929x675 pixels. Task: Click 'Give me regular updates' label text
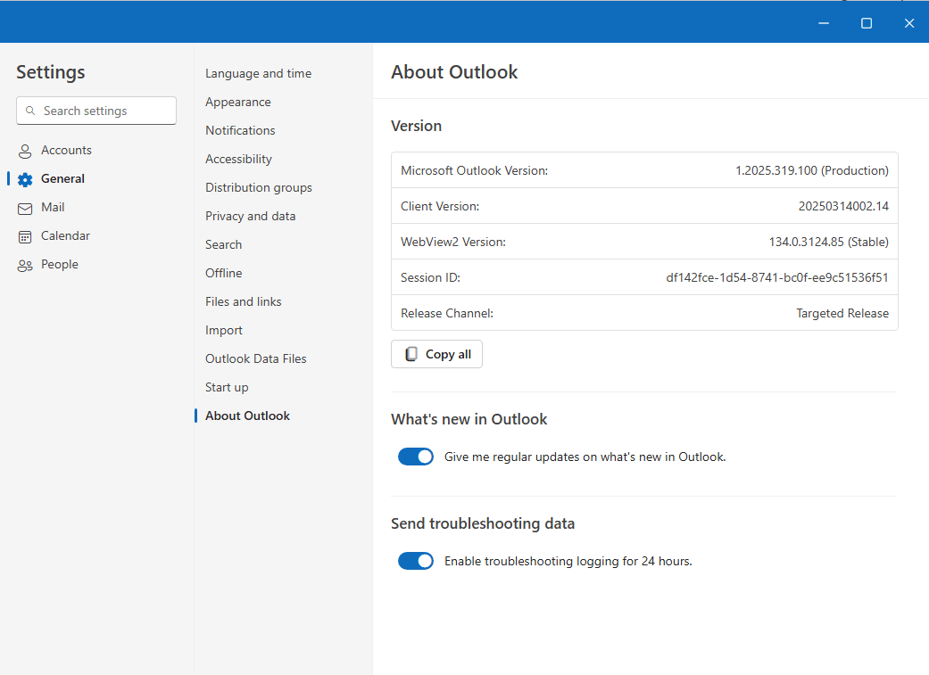pos(585,457)
